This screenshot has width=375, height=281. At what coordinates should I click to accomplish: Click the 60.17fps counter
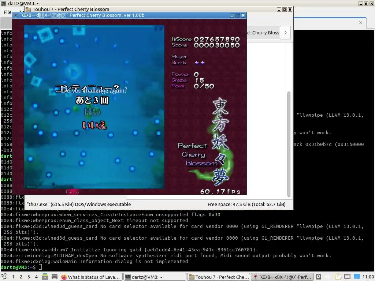(220, 191)
